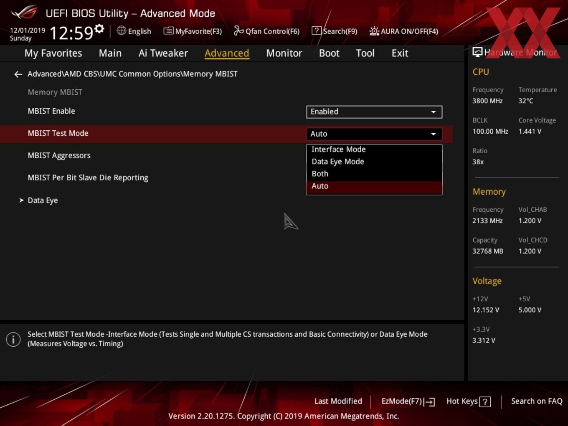
Task: Select MBIST Test Mode row label
Action: click(58, 133)
